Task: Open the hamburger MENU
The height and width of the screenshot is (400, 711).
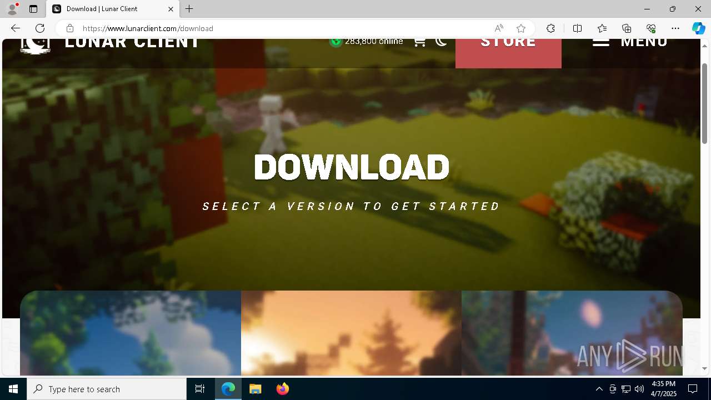Action: (630, 43)
